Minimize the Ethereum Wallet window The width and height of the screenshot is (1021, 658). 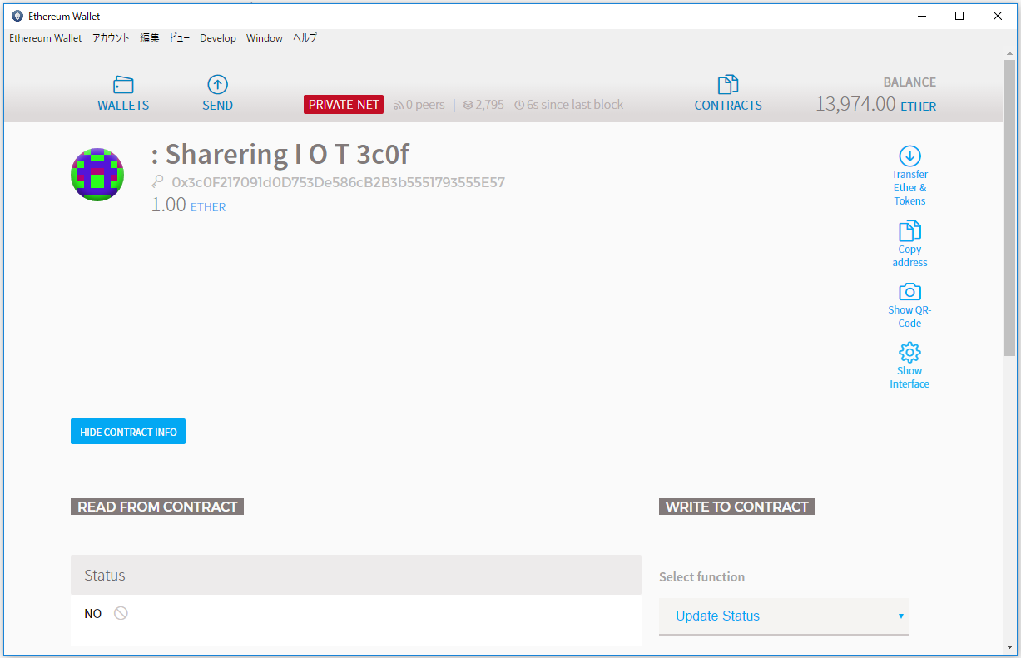click(922, 16)
